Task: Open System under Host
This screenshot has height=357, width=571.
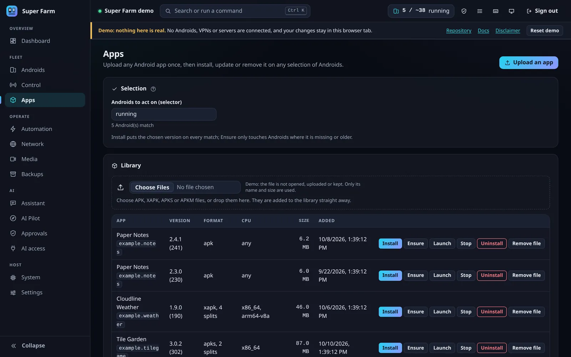Action: point(45,277)
